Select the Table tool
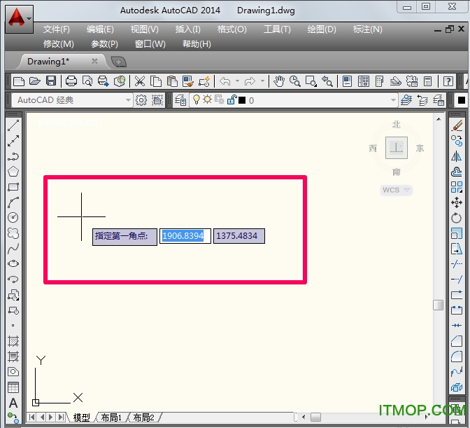470x428 pixels. click(13, 387)
